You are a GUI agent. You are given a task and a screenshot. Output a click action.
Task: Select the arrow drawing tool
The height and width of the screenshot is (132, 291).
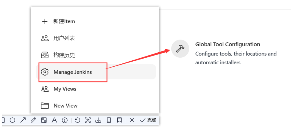[x=23, y=120]
